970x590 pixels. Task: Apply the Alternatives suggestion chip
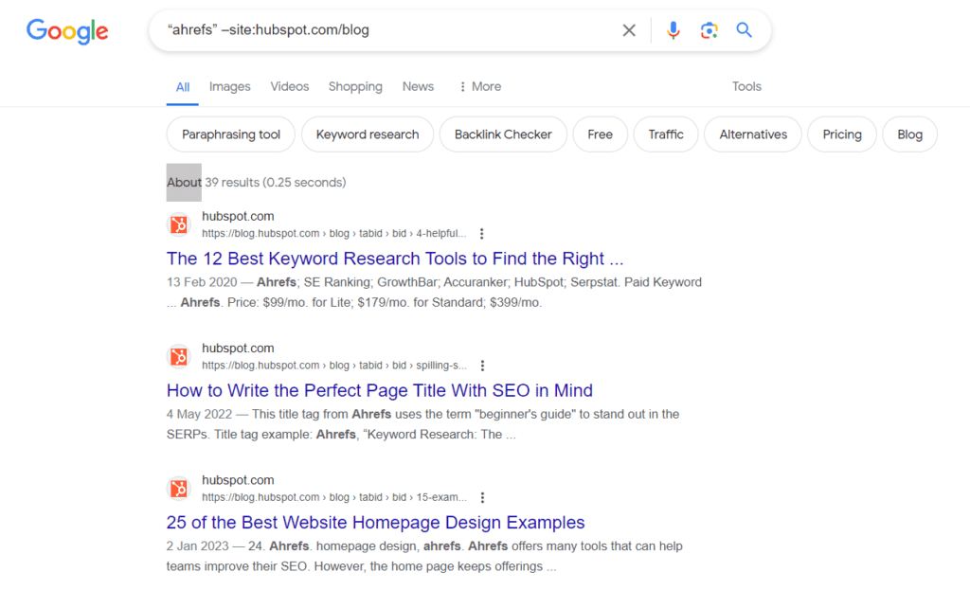coord(753,134)
